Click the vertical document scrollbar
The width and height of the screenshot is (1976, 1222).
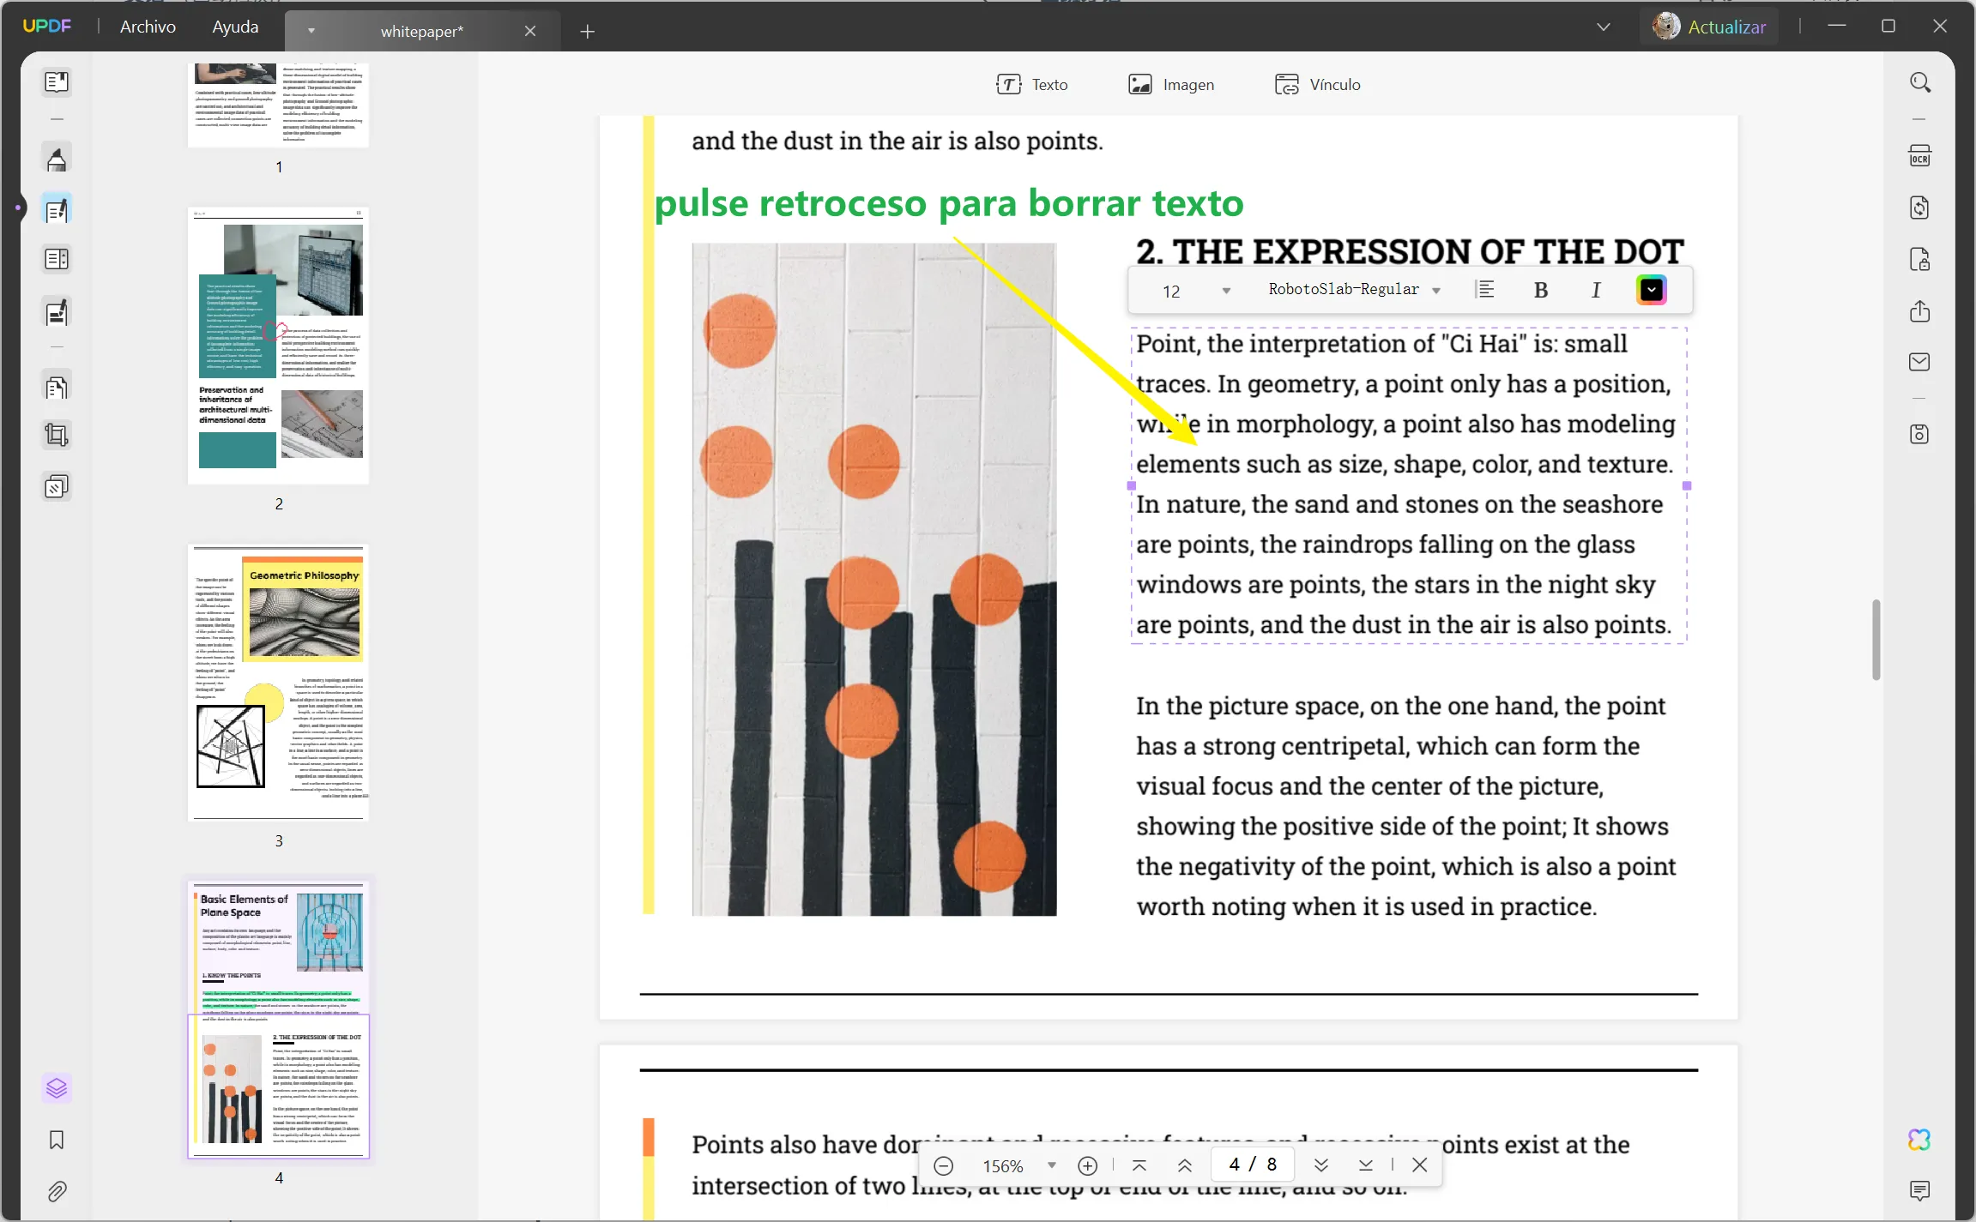tap(1876, 640)
